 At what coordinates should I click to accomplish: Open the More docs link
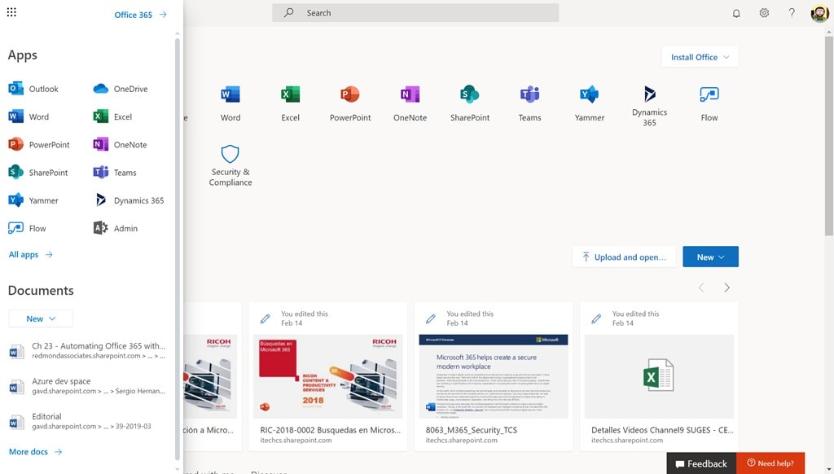coord(35,452)
